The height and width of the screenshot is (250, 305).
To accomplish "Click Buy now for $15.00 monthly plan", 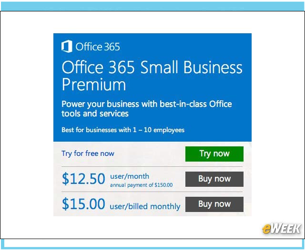I will coord(214,204).
